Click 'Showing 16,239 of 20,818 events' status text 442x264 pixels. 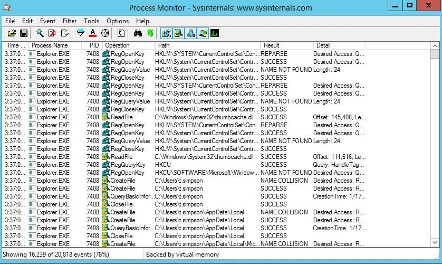(56, 254)
